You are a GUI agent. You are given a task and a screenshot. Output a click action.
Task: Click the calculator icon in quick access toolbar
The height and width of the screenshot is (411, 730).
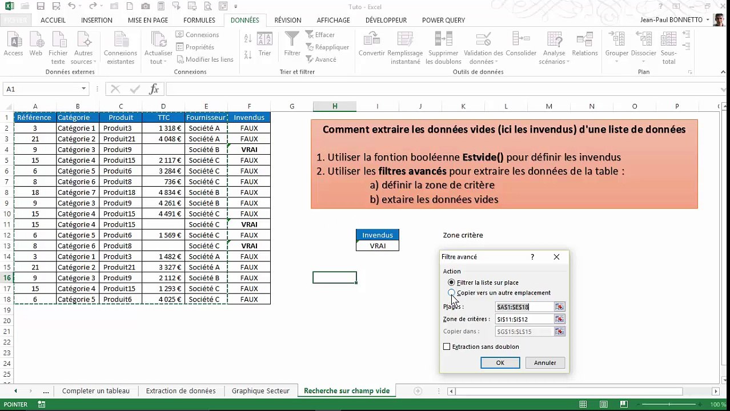coord(161,6)
